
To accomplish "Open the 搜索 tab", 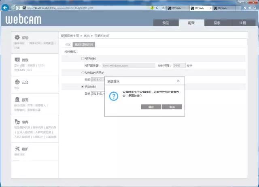I will (217, 23).
